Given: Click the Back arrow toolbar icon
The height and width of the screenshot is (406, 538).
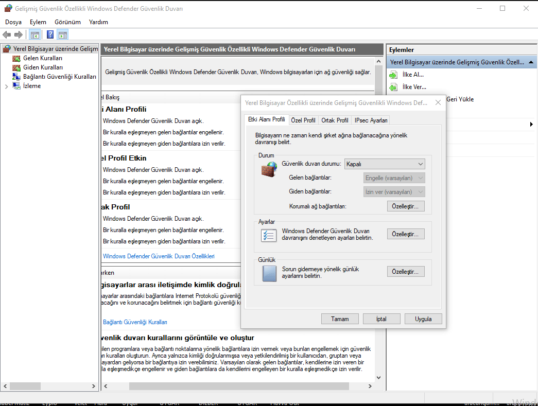Looking at the screenshot, I should (7, 34).
